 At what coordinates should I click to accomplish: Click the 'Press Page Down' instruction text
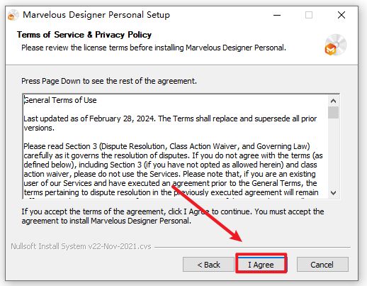(x=109, y=81)
